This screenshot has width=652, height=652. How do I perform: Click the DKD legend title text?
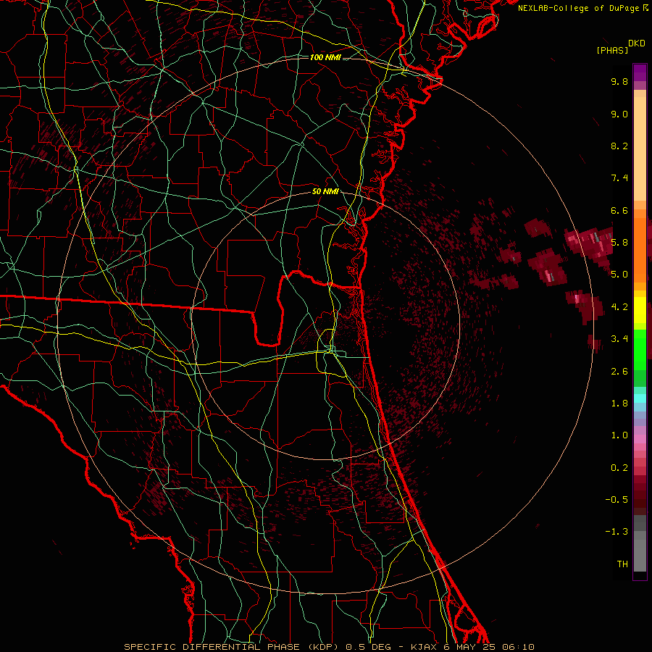click(637, 43)
